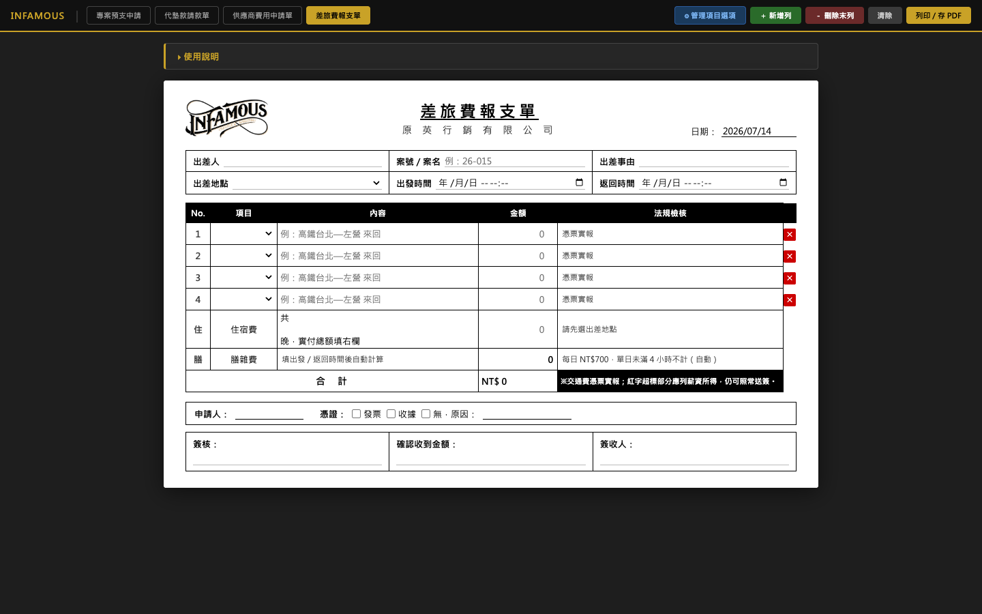The height and width of the screenshot is (614, 982).
Task: Click 新增列 to add a row
Action: [x=775, y=16]
